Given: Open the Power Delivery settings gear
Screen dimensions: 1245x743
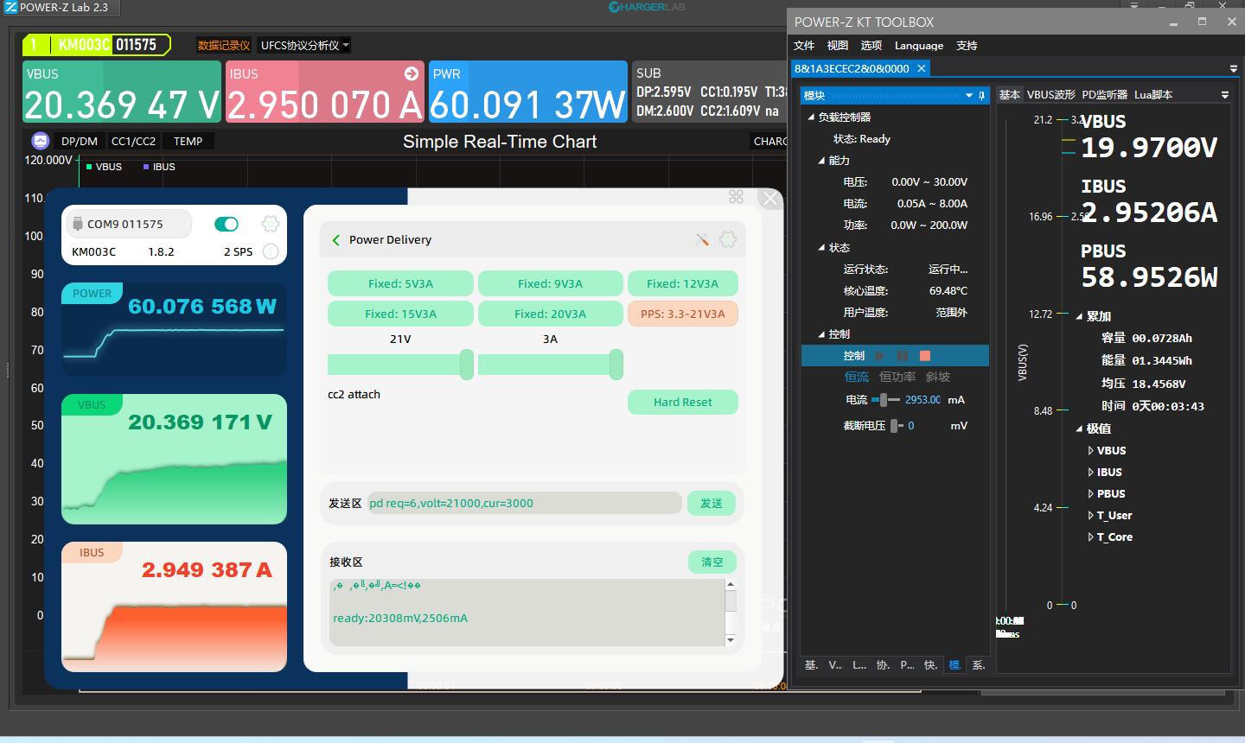Looking at the screenshot, I should click(x=728, y=240).
